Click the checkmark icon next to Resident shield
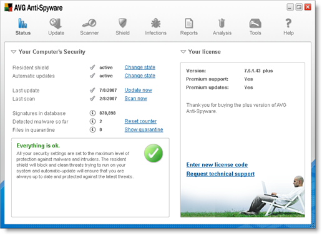322x235 pixels. click(92, 67)
